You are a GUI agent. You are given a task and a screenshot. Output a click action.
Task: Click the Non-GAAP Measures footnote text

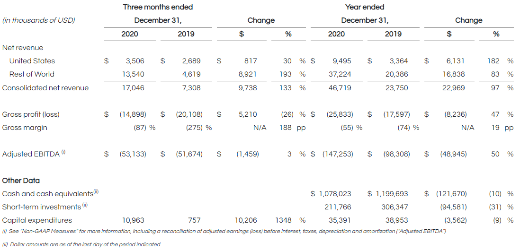click(224, 231)
